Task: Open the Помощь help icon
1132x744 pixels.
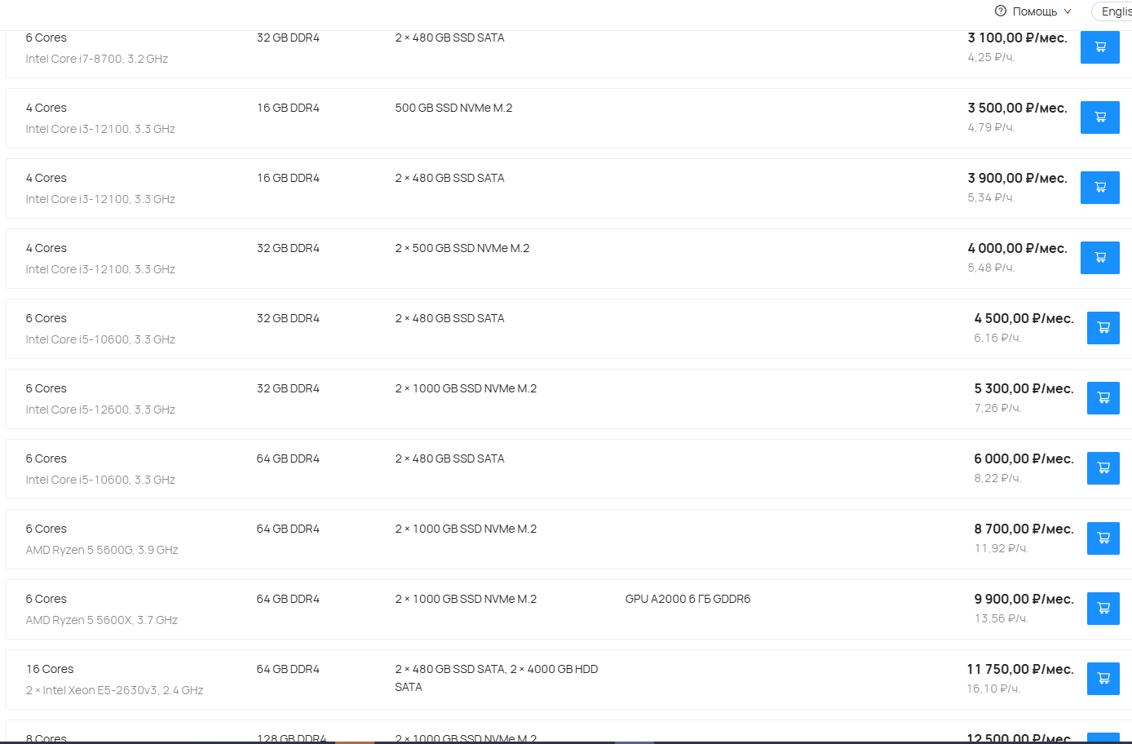Action: pyautogui.click(x=1001, y=11)
